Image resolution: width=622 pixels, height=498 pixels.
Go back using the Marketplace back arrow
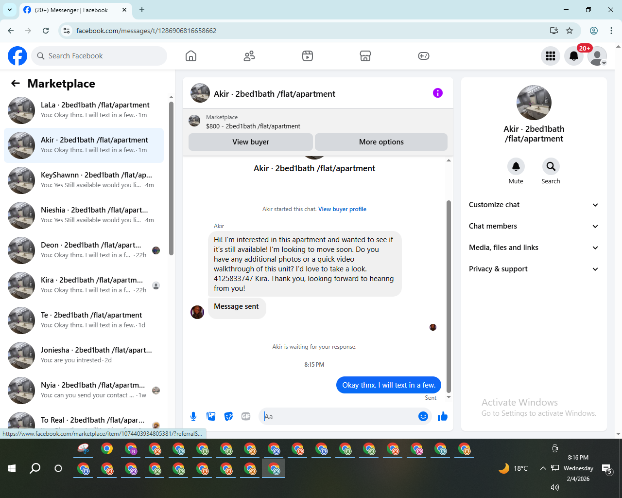tap(16, 83)
